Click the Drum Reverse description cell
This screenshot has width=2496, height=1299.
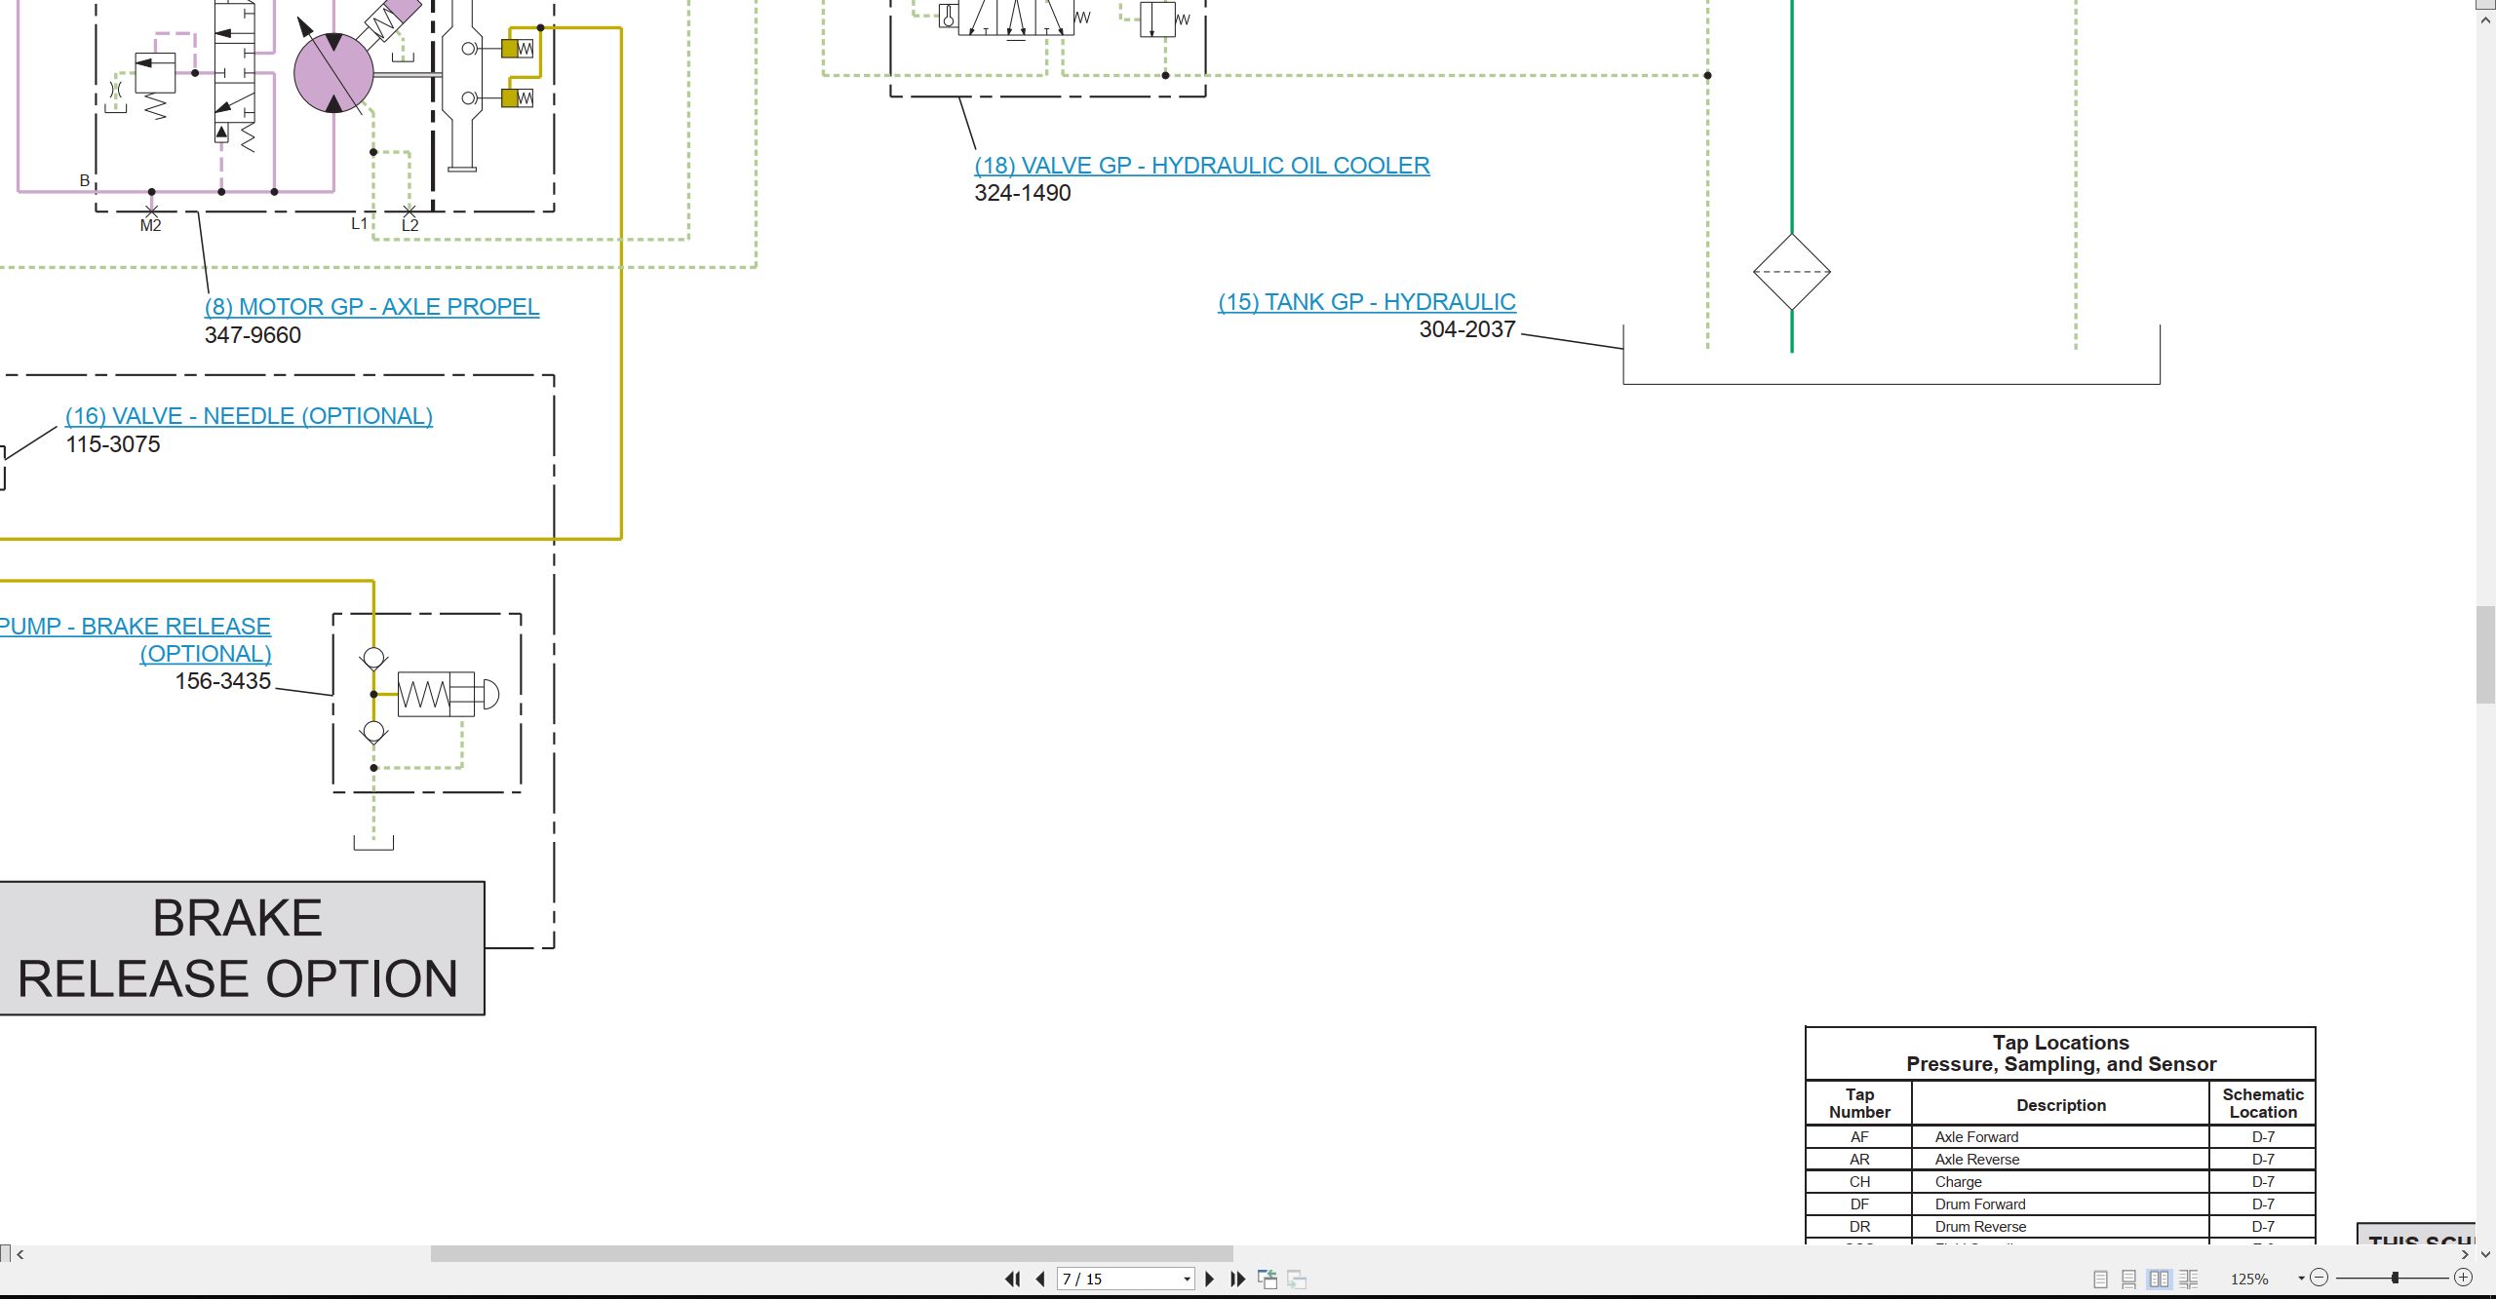[2060, 1227]
